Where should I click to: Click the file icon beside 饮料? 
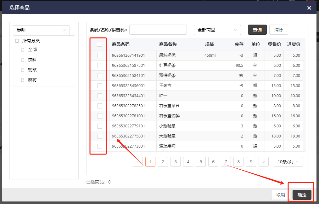point(22,60)
